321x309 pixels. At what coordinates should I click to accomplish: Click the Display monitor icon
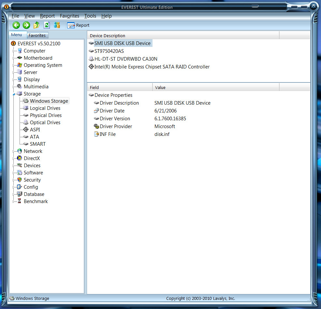coord(20,79)
